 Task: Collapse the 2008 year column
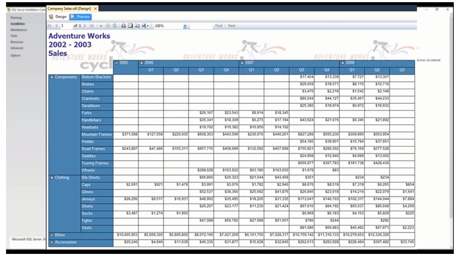point(343,63)
